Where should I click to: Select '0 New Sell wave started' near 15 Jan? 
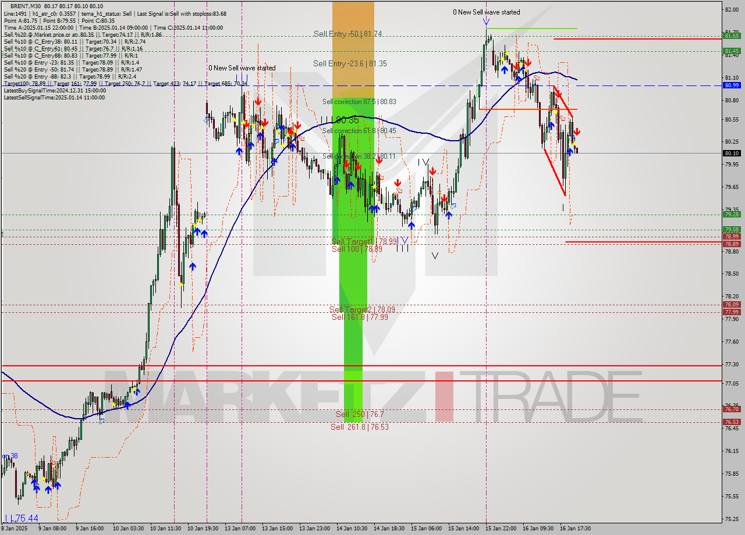(487, 12)
